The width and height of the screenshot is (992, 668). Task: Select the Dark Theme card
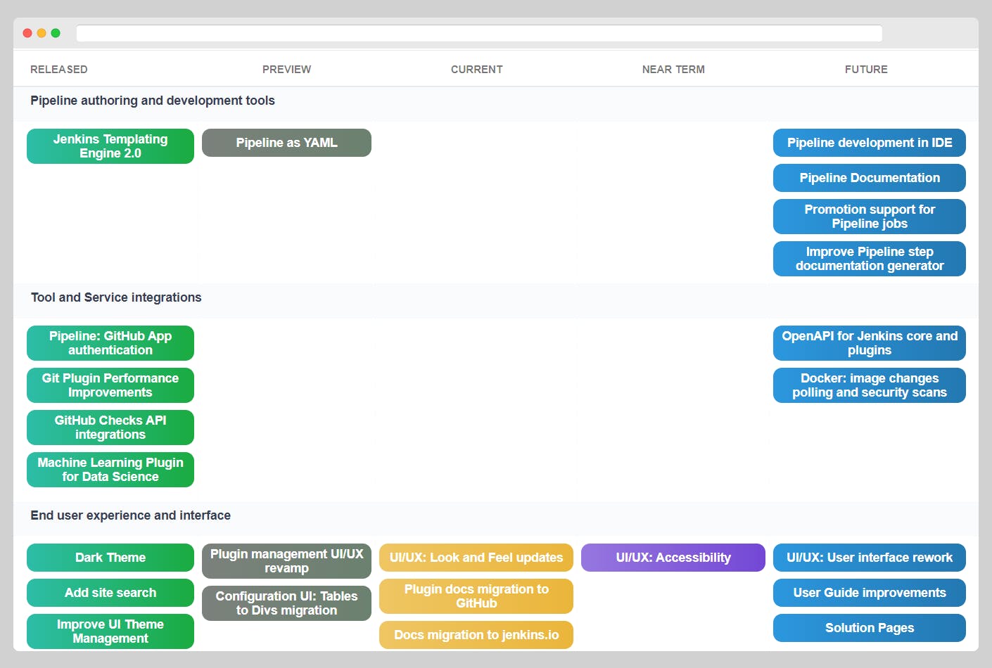pos(110,558)
